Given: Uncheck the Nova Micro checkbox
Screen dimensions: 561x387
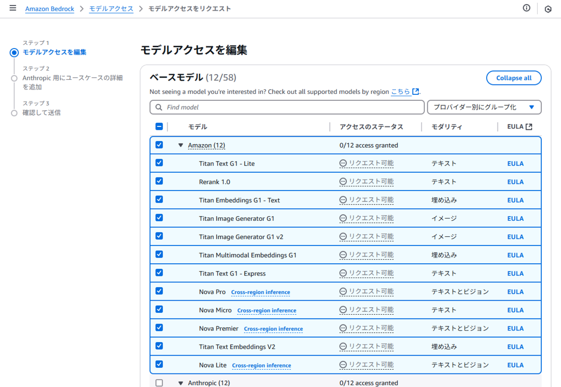Looking at the screenshot, I should [159, 309].
